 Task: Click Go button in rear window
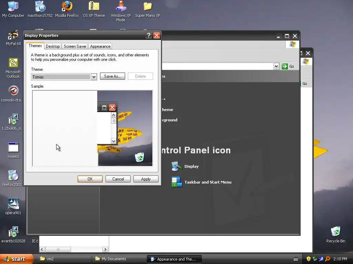(x=305, y=84)
